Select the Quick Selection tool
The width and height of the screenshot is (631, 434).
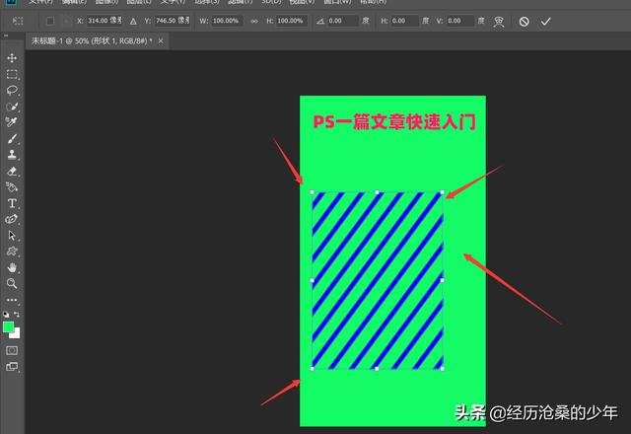[12, 107]
